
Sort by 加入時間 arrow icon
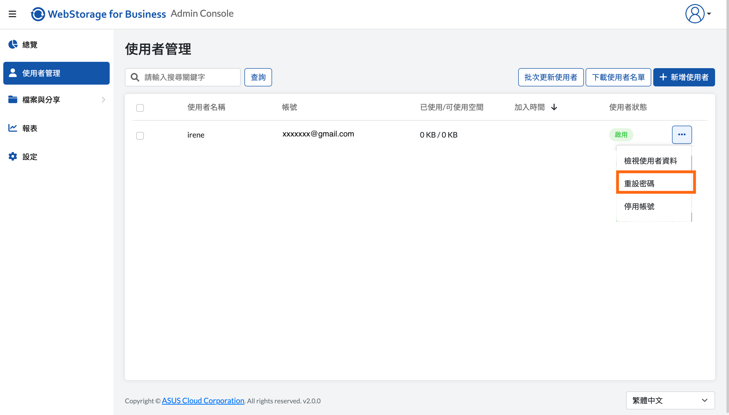(x=554, y=107)
